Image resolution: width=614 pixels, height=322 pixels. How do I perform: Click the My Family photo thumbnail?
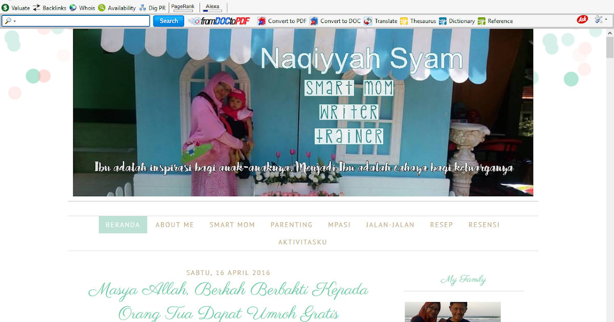point(453,312)
